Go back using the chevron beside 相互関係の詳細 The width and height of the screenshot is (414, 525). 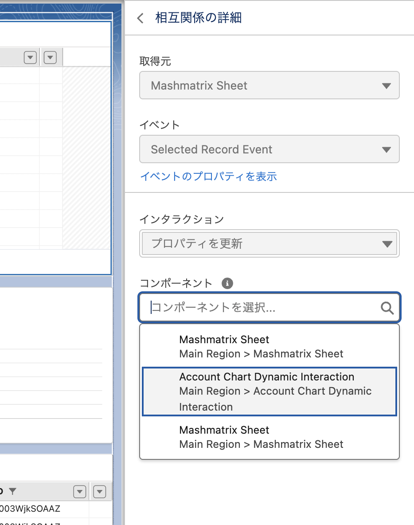[141, 18]
